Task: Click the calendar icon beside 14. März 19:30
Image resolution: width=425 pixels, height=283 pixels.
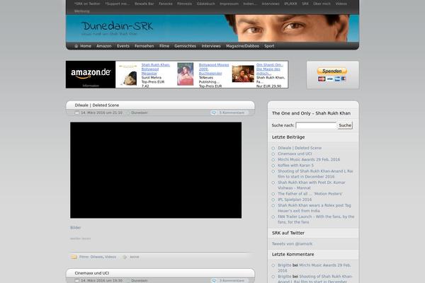Action: coord(77,281)
